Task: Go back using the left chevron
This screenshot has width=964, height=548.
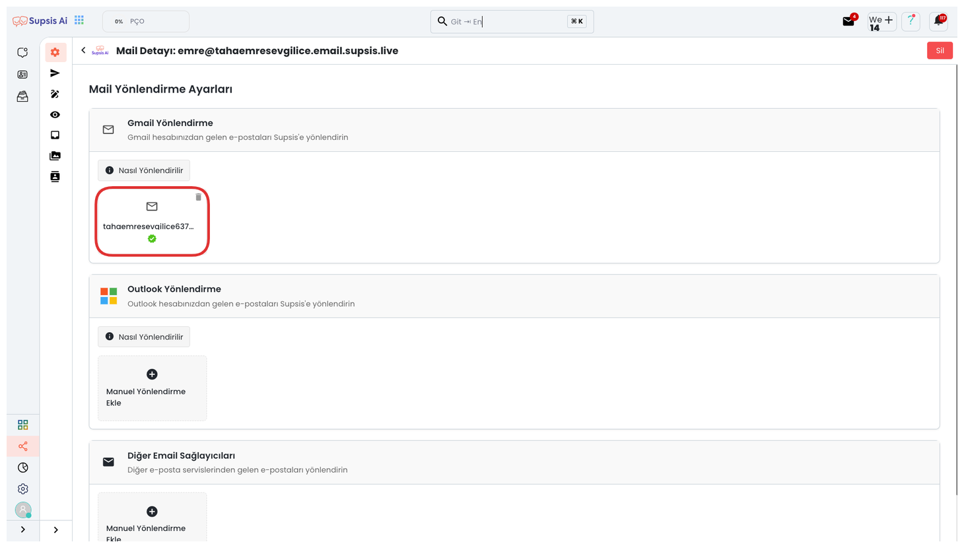Action: (83, 50)
